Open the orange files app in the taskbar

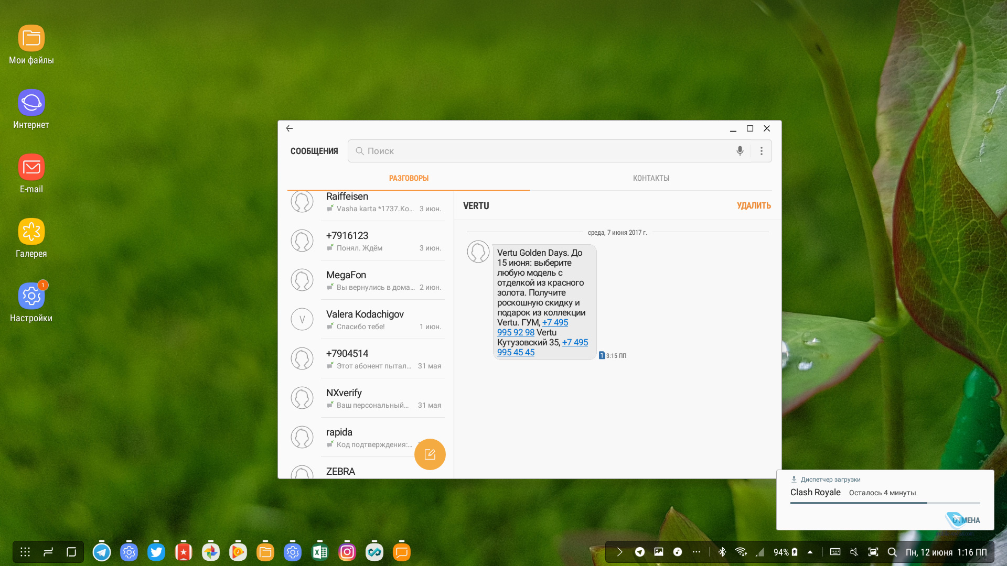265,552
